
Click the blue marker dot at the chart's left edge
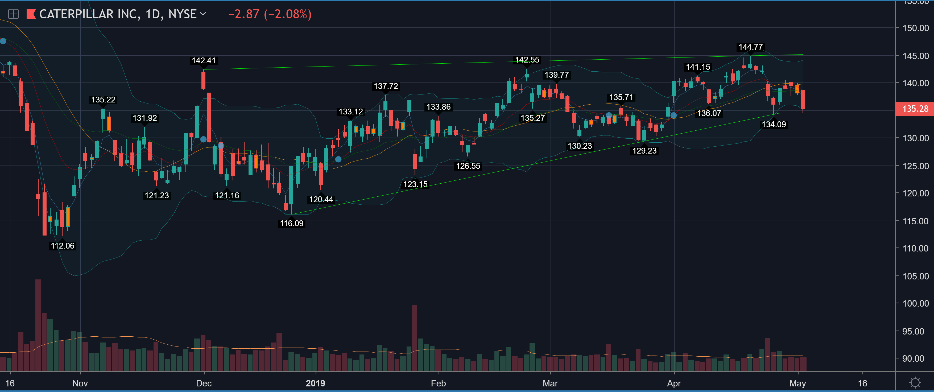click(x=3, y=41)
